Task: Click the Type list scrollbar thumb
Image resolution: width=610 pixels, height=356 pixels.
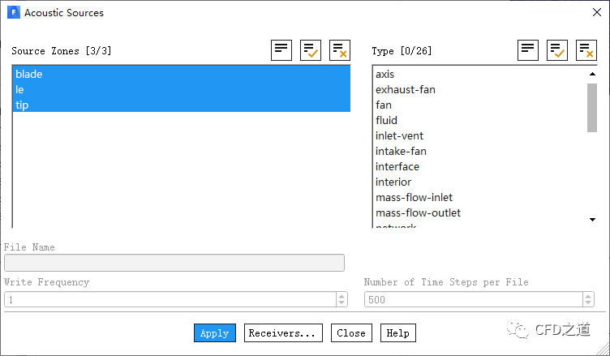Action: (x=592, y=106)
